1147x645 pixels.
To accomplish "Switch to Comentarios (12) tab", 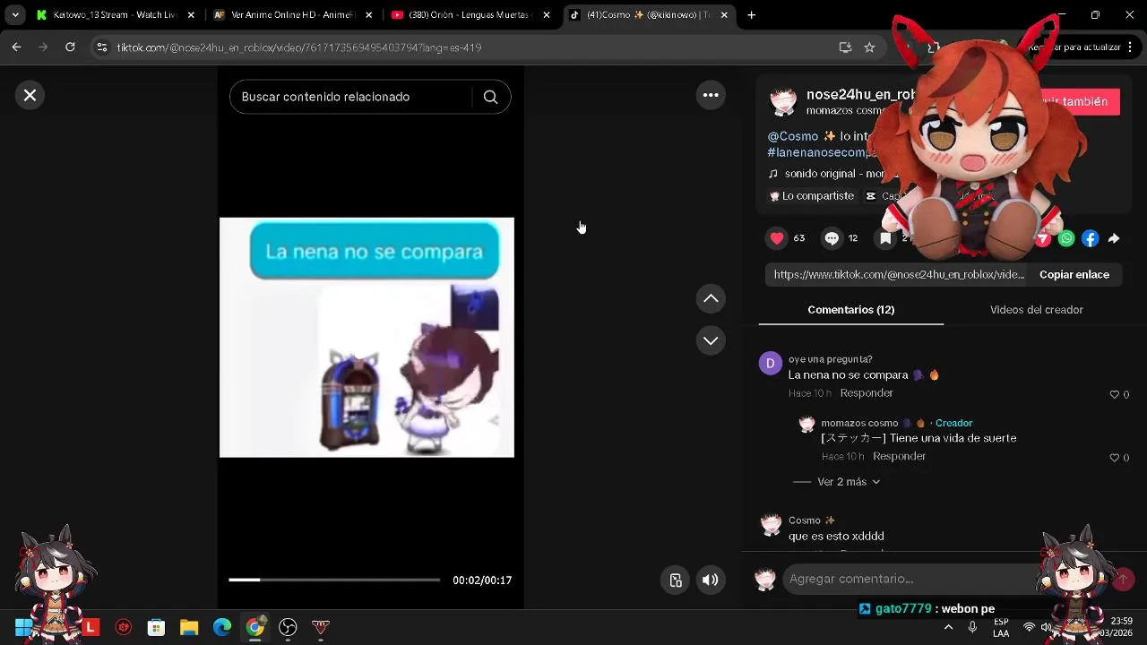I will click(x=850, y=309).
